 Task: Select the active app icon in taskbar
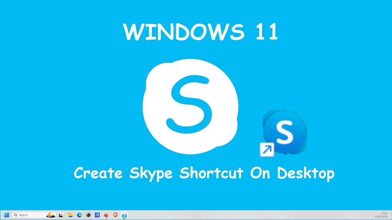click(x=124, y=215)
